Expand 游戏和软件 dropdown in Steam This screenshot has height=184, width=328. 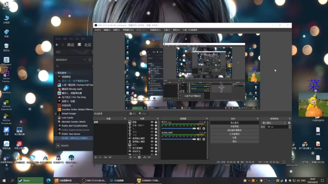pos(85,60)
